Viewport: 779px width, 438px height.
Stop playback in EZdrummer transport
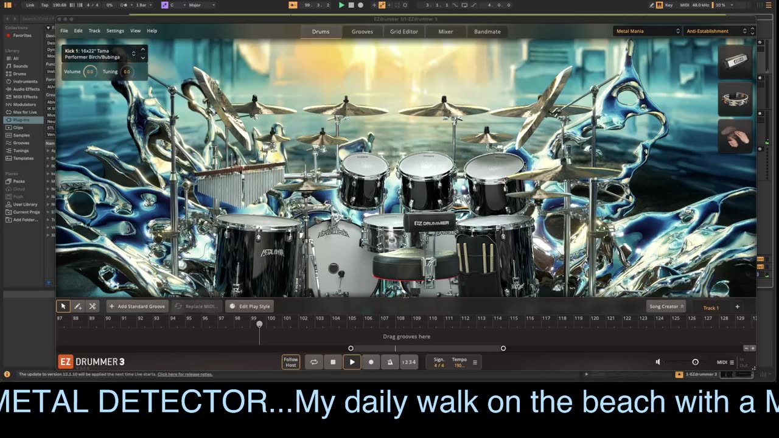click(333, 362)
